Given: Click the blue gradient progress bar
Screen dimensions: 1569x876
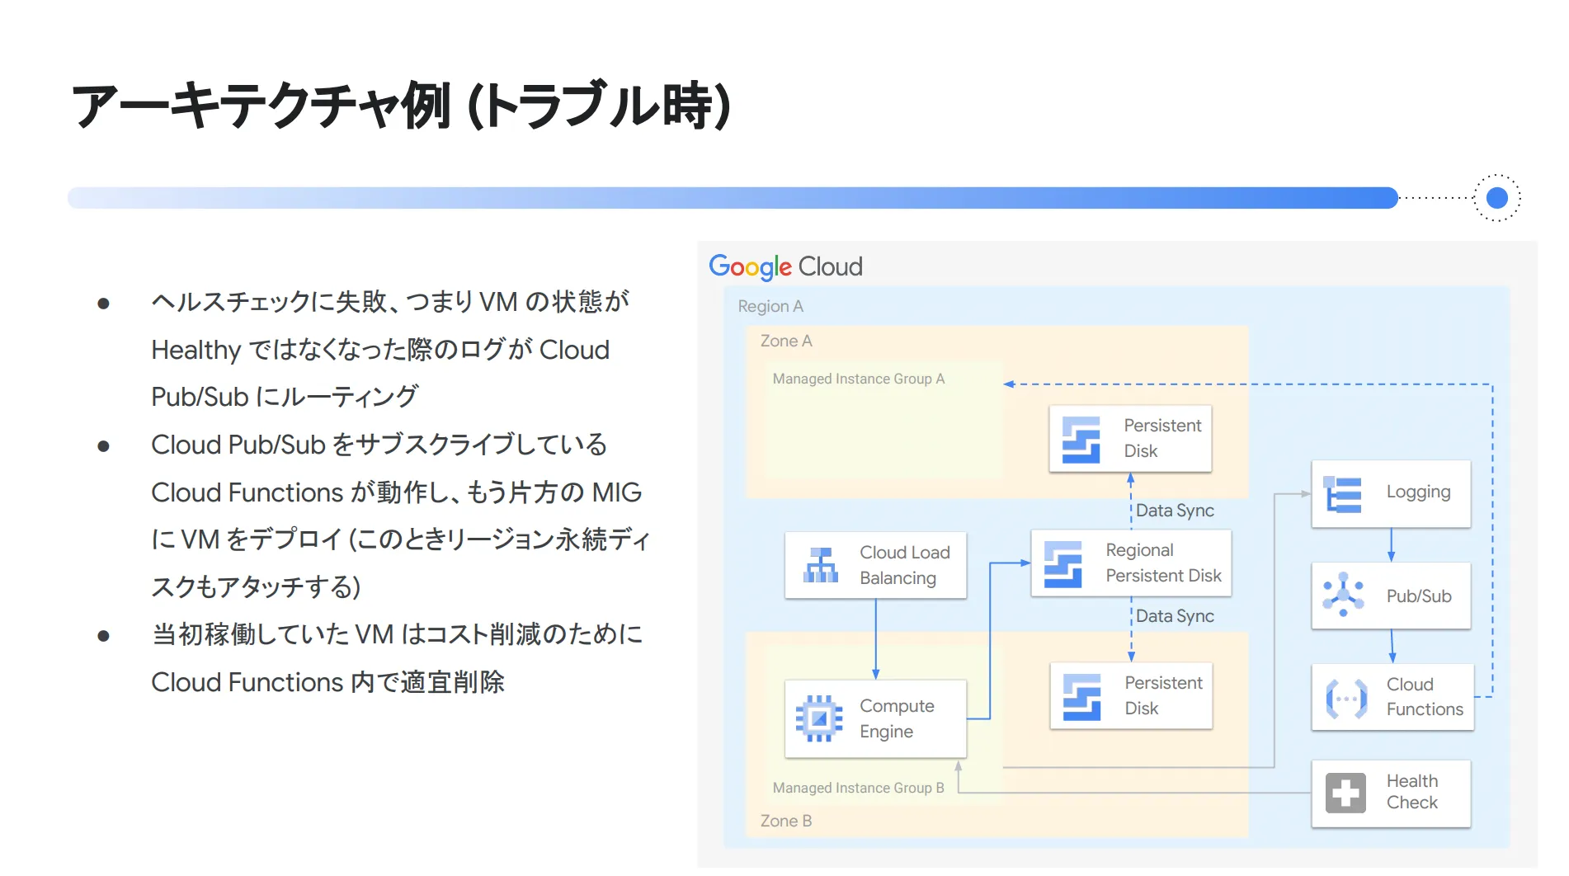Looking at the screenshot, I should tap(733, 198).
